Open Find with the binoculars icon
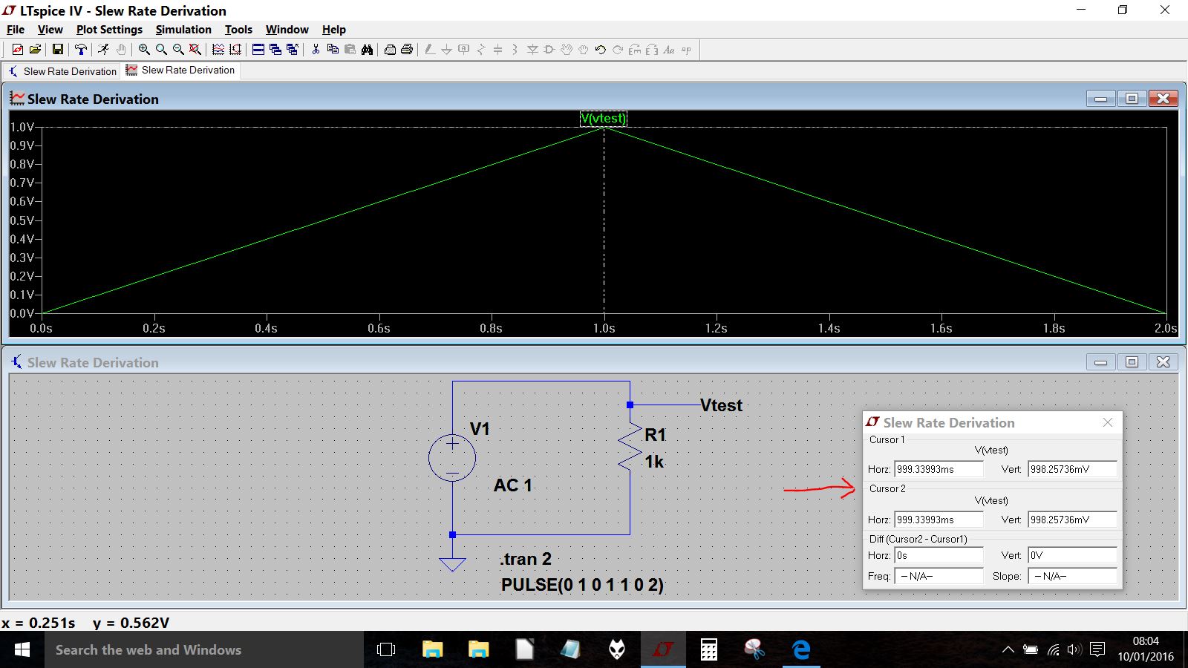1188x668 pixels. coord(367,50)
